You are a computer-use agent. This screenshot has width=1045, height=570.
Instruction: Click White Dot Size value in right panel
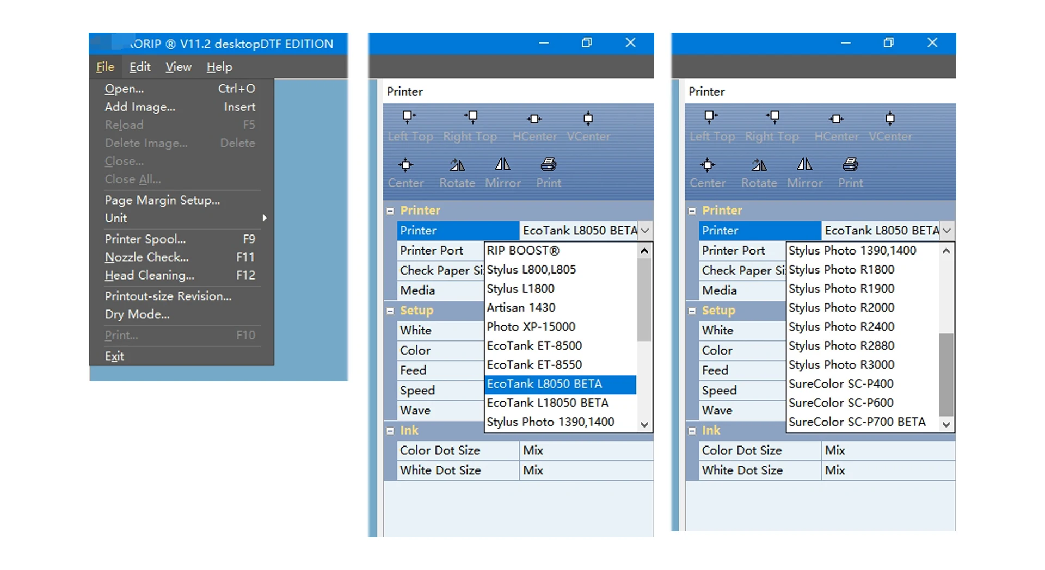point(888,471)
